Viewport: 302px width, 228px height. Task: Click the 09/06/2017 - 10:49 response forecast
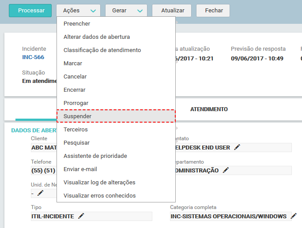(x=257, y=59)
